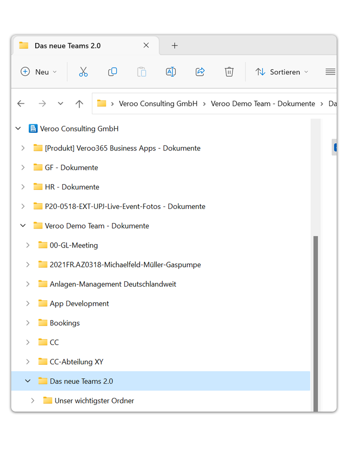
Task: Click Veroo Consulting GmbH breadcrumb
Action: pyautogui.click(x=158, y=104)
